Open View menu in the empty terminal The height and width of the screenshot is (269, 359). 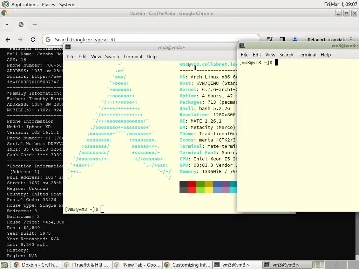270,55
